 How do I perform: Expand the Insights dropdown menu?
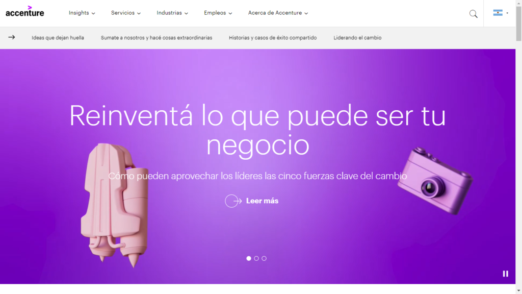(x=82, y=13)
